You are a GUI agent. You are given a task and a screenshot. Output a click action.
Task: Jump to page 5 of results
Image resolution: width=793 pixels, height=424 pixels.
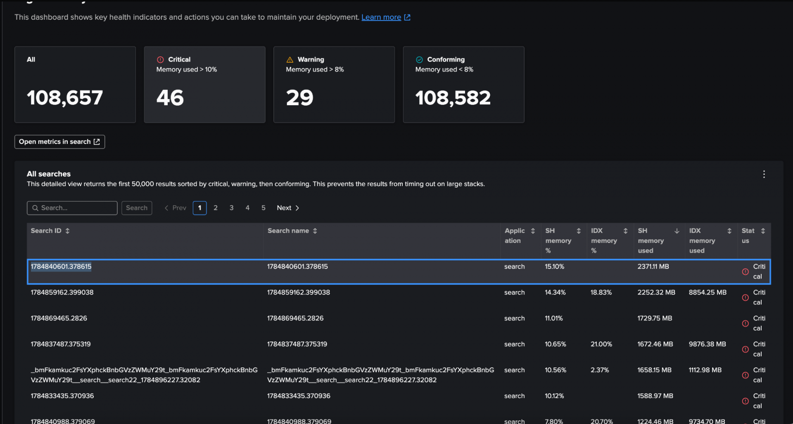[x=263, y=208]
